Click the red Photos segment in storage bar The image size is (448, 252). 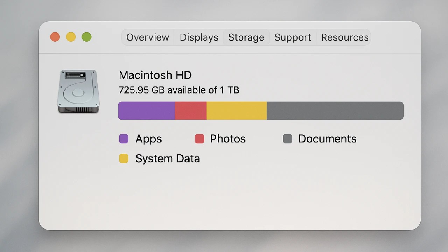[x=191, y=111]
